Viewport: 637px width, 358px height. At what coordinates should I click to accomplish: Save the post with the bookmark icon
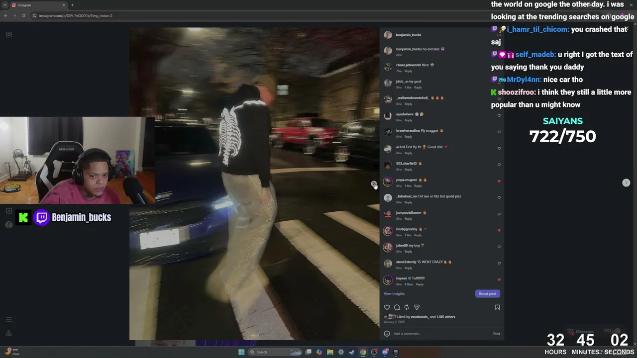click(x=497, y=307)
